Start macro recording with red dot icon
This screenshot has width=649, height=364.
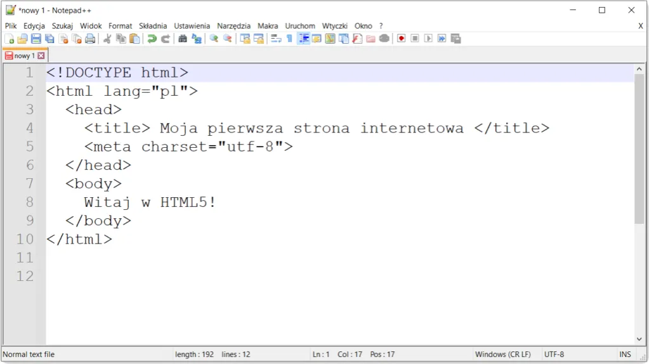pyautogui.click(x=401, y=39)
